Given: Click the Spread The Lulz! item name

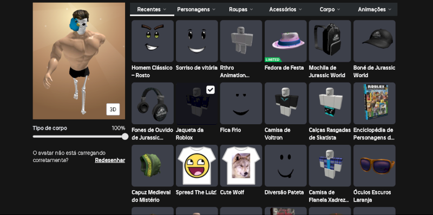Looking at the screenshot, I should [x=196, y=192].
